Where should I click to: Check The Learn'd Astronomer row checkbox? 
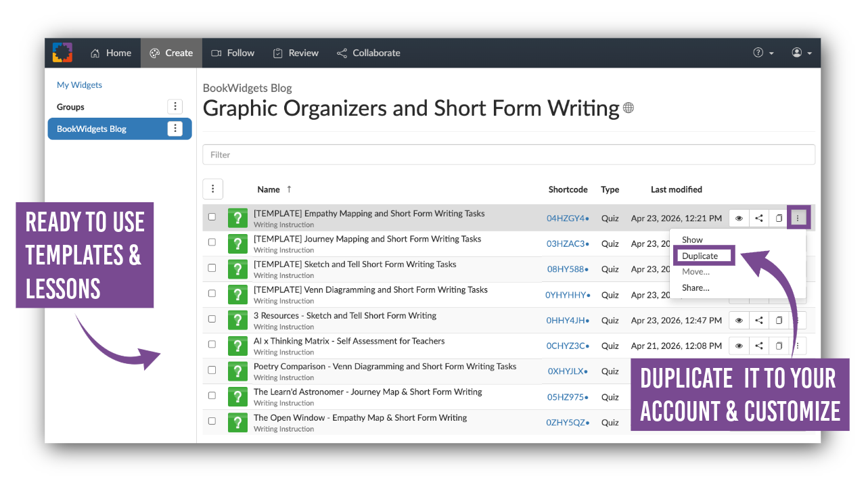(x=212, y=395)
